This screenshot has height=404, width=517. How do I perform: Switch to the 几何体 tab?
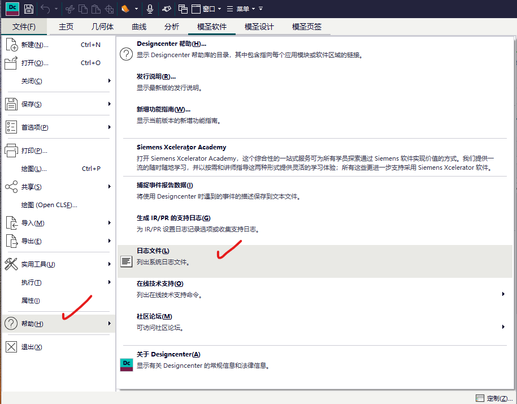tap(102, 27)
